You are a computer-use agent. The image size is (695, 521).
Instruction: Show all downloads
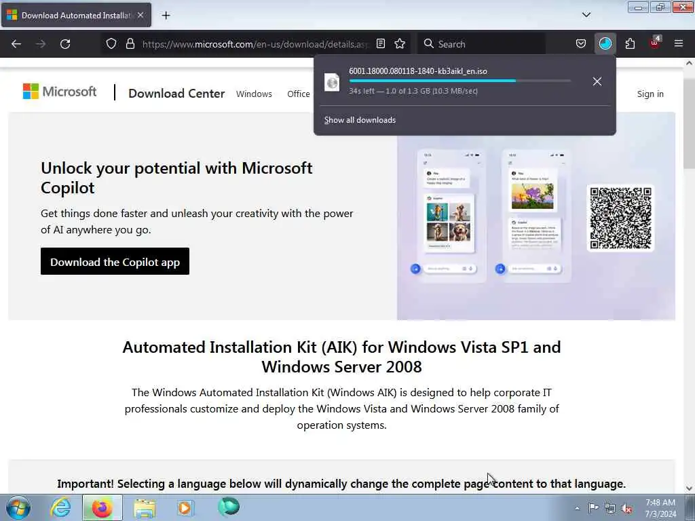(x=360, y=120)
